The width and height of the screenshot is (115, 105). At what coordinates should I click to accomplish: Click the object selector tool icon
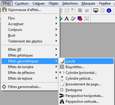click(x=87, y=18)
